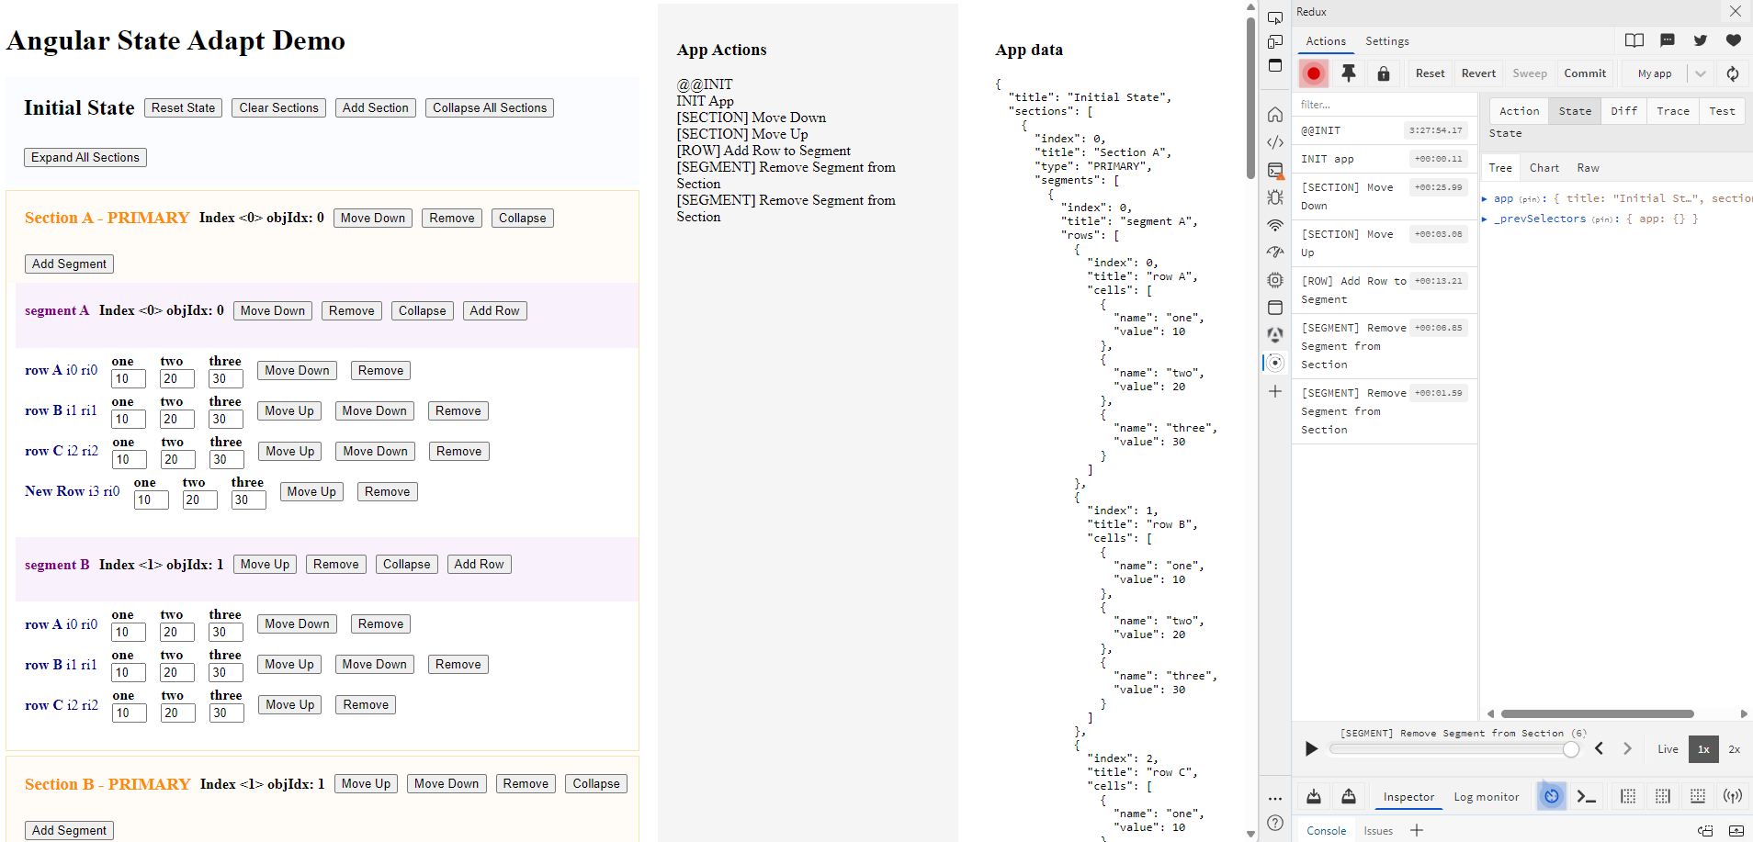Open the three-dots more options in sidebar
The width and height of the screenshot is (1753, 842).
1275,799
